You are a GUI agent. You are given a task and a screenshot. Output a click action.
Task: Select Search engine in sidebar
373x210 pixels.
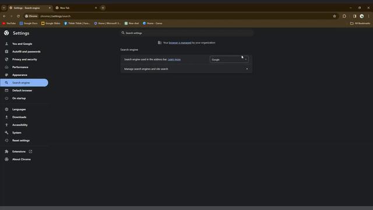coord(24,83)
